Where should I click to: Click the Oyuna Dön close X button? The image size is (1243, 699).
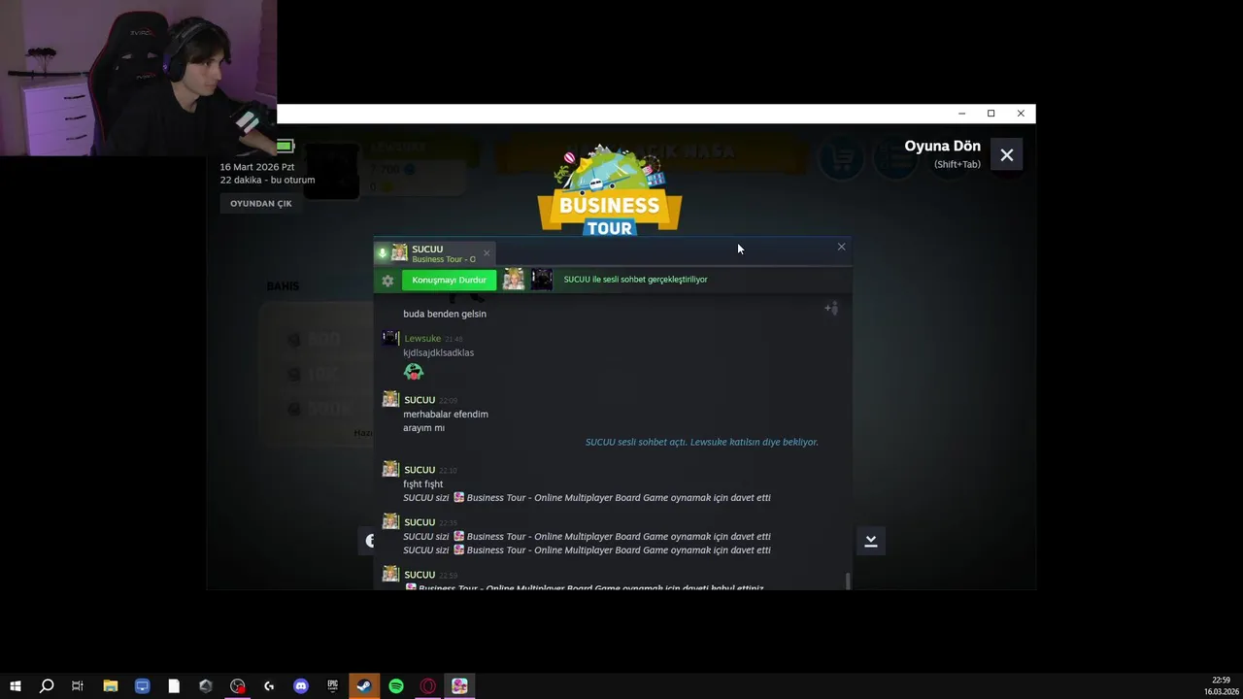click(1007, 155)
